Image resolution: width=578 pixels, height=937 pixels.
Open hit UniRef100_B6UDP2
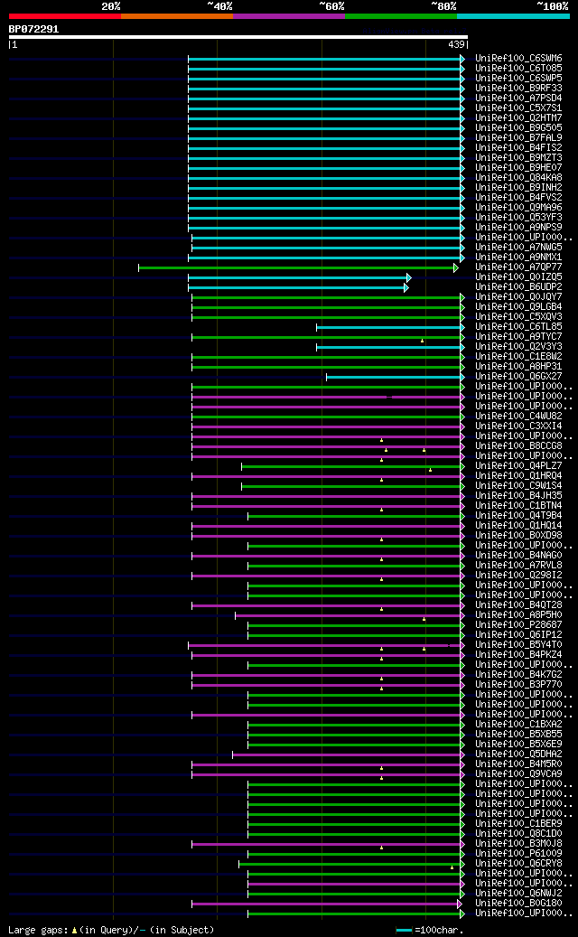pyautogui.click(x=519, y=286)
